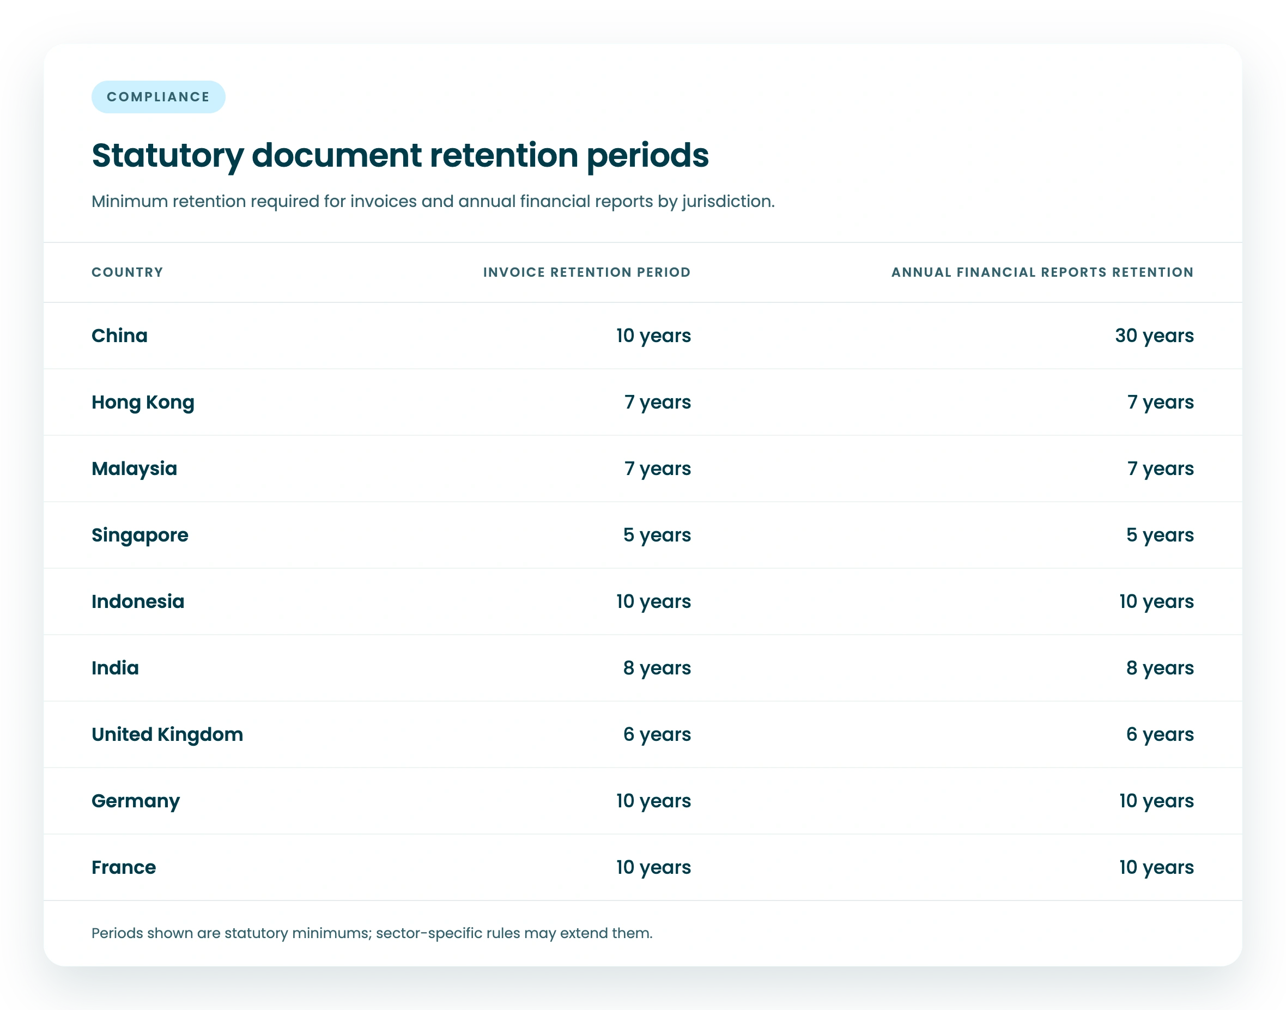Select the India row label

[115, 668]
